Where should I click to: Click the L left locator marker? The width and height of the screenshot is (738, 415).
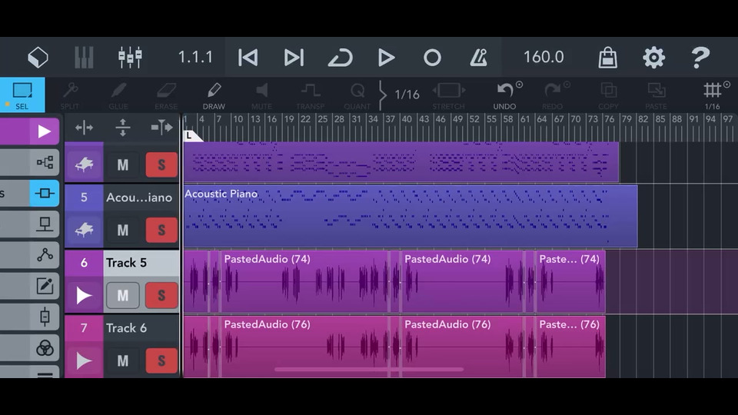(192, 136)
